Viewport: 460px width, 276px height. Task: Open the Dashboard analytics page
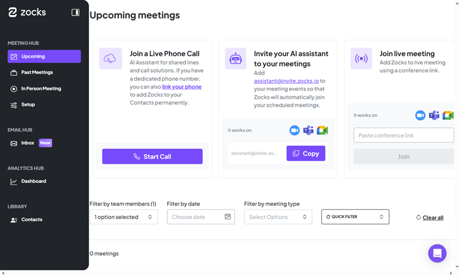[34, 181]
